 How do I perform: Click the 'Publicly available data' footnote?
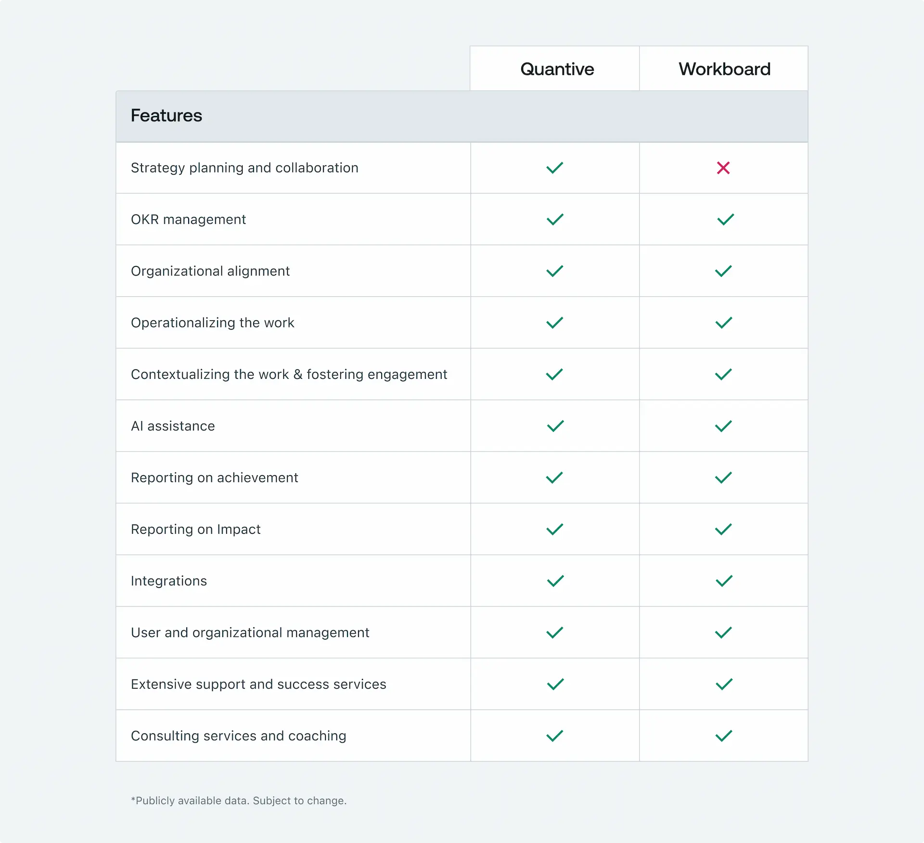coord(239,801)
